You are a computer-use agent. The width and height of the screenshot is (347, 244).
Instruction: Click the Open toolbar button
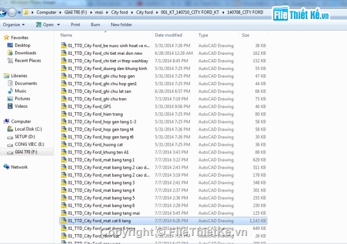tap(45, 24)
